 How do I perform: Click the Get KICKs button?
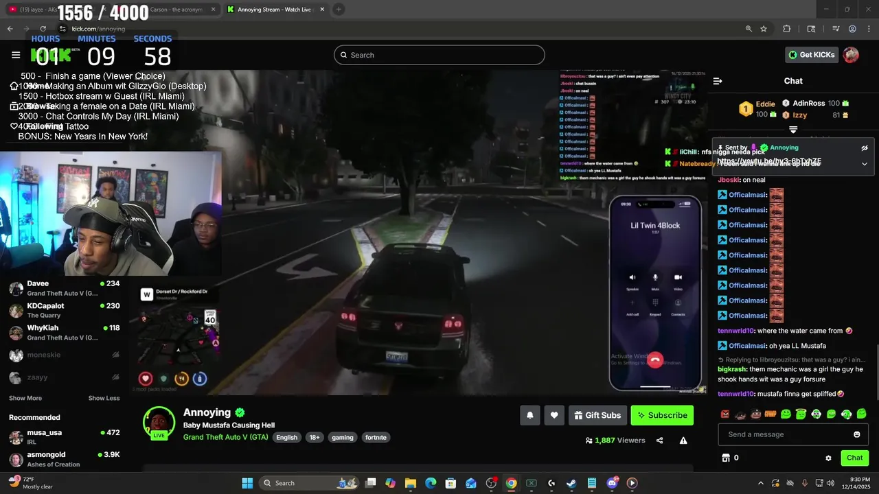812,55
